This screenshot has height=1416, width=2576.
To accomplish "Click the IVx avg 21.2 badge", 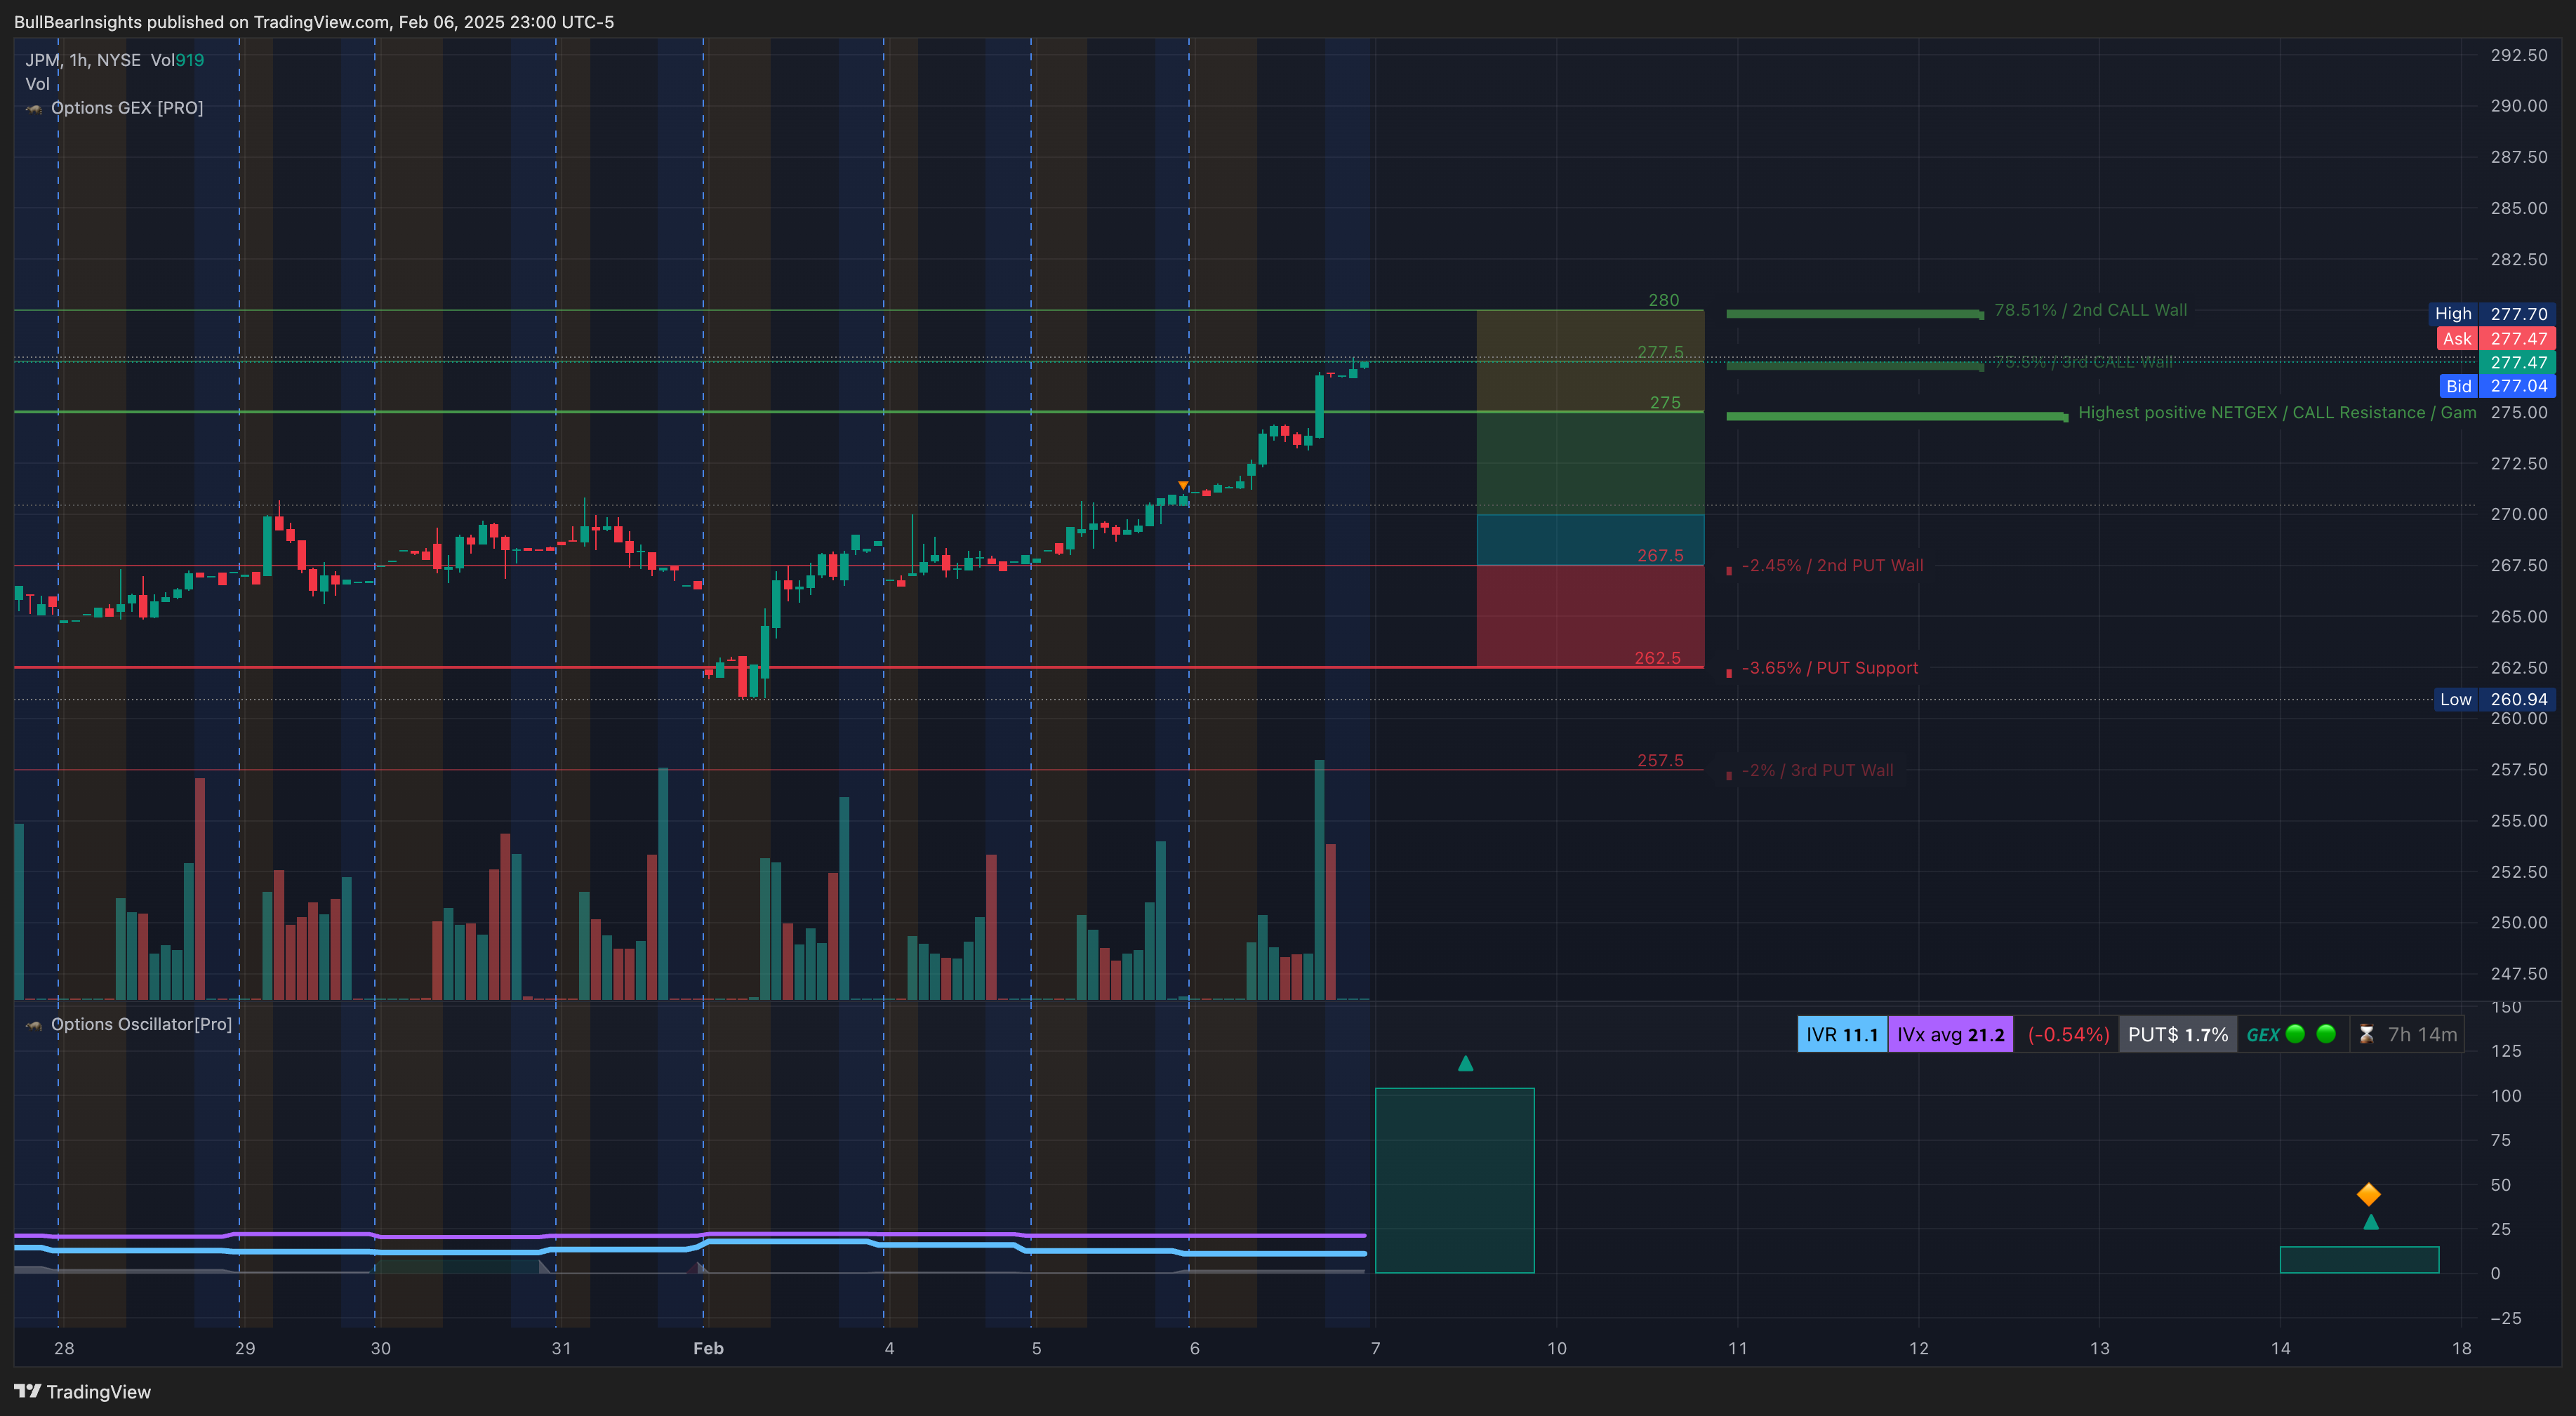I will [x=1951, y=1035].
